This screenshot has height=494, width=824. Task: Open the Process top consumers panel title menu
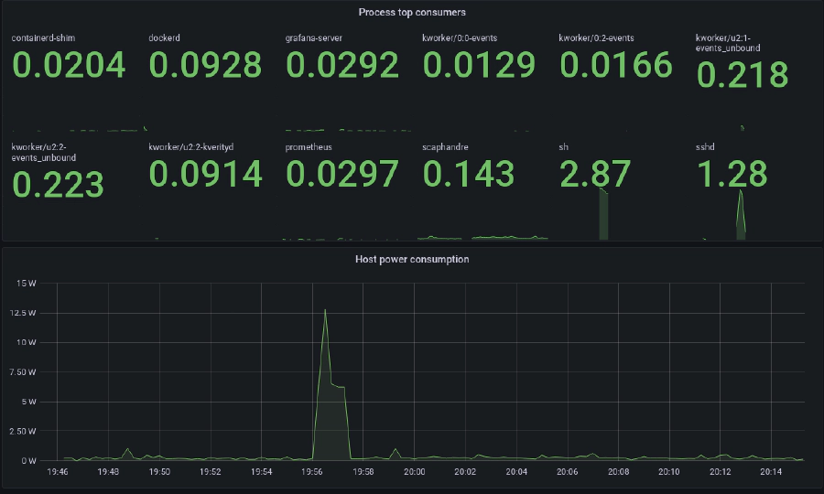[411, 12]
